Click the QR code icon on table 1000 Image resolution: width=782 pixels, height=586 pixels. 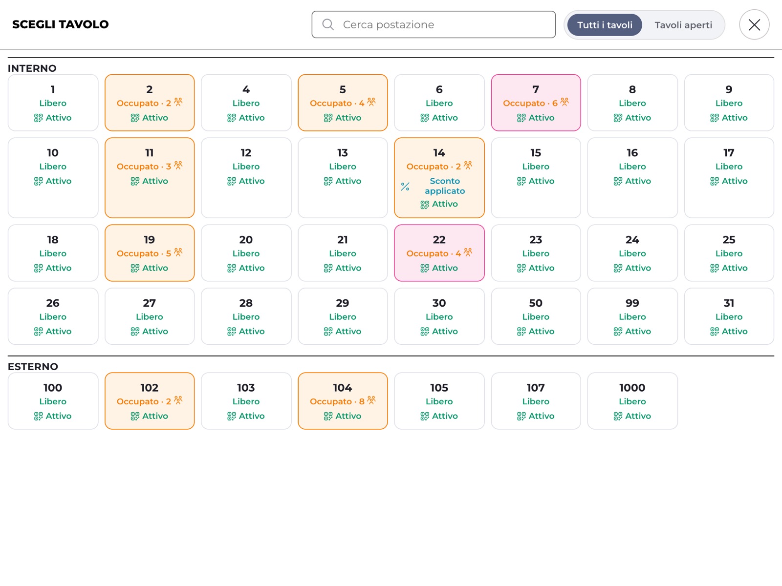point(618,416)
